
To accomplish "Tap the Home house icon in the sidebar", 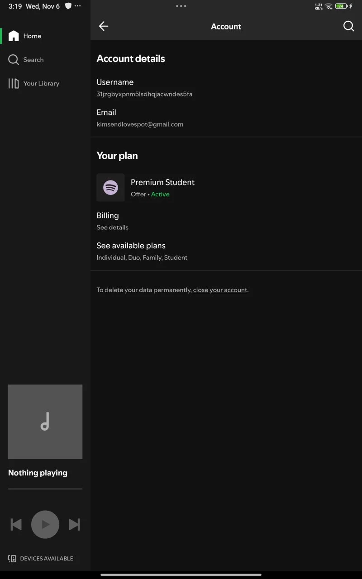I will tap(14, 36).
